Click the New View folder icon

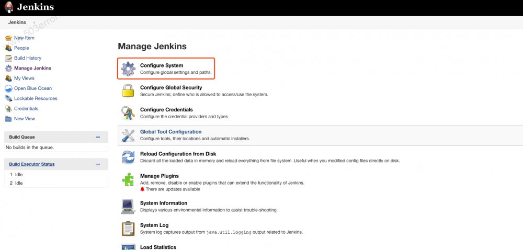[x=9, y=119]
